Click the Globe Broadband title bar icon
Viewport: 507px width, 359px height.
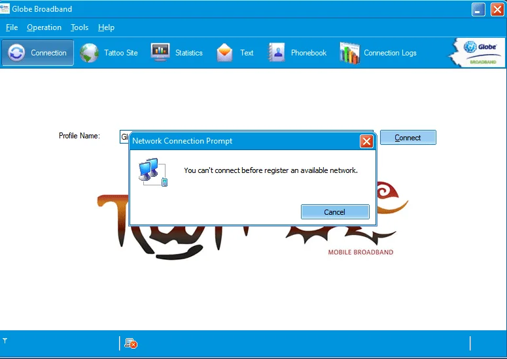click(5, 8)
